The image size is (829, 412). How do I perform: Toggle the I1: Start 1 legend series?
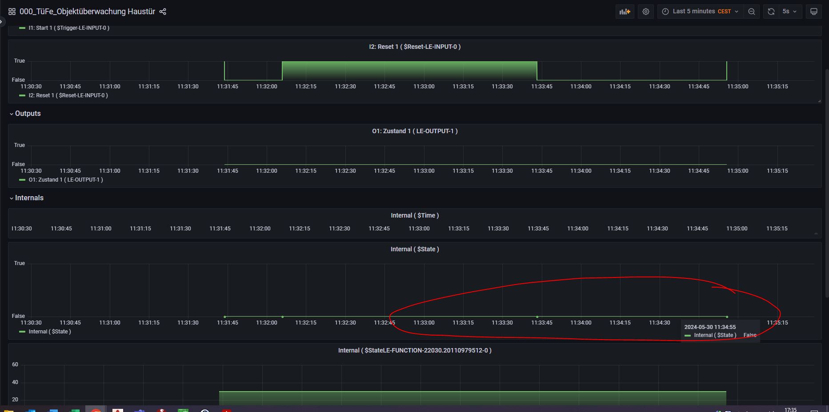[69, 28]
